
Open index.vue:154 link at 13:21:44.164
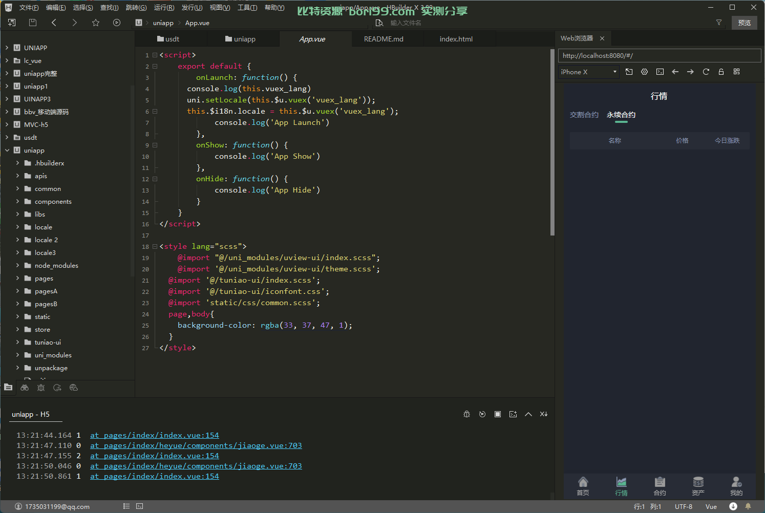coord(155,435)
